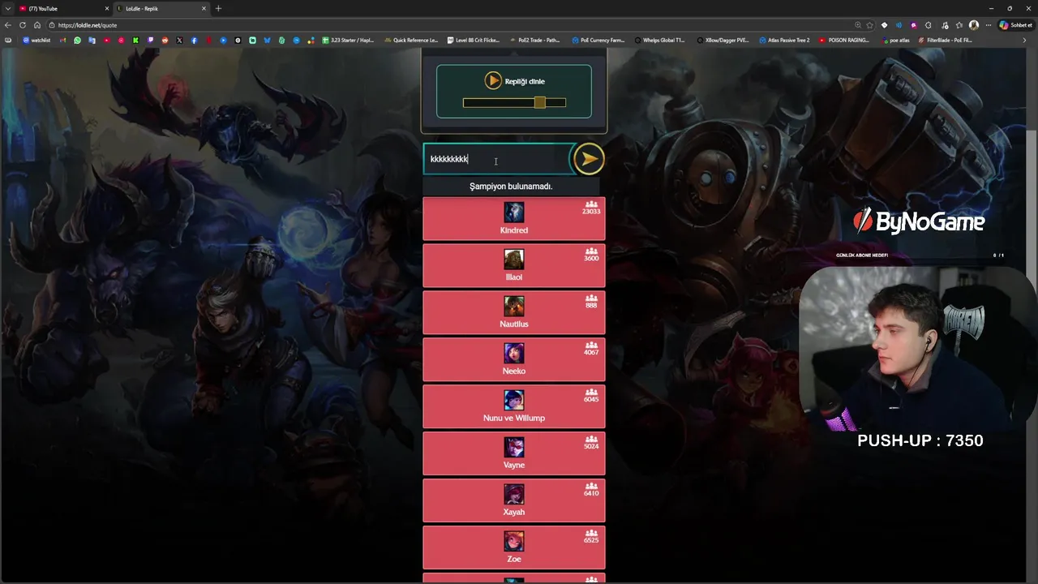Open the Twitch bookmark icon
The height and width of the screenshot is (584, 1038).
click(x=150, y=40)
